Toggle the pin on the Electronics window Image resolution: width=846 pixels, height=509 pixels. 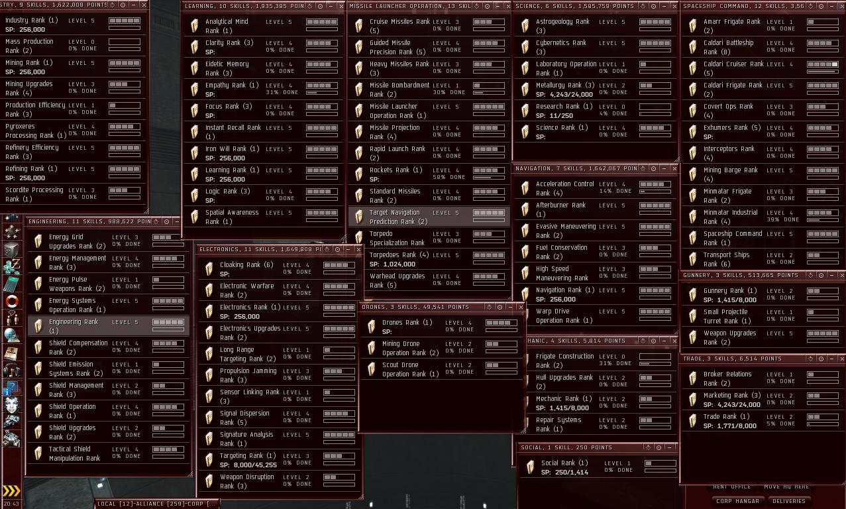coord(337,249)
